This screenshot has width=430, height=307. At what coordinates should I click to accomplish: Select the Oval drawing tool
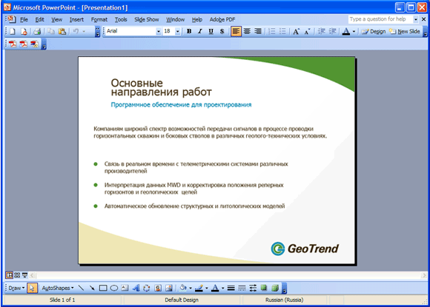click(x=114, y=288)
